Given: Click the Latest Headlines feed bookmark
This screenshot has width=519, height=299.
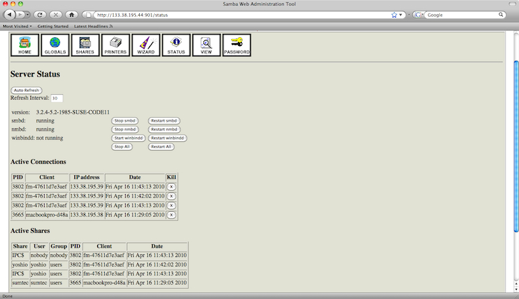Looking at the screenshot, I should [93, 26].
